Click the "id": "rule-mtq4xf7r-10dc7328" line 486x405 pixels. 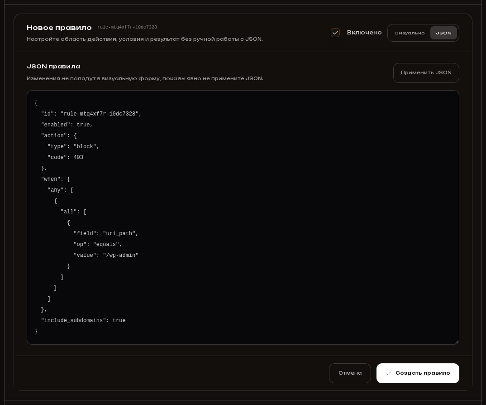point(91,114)
